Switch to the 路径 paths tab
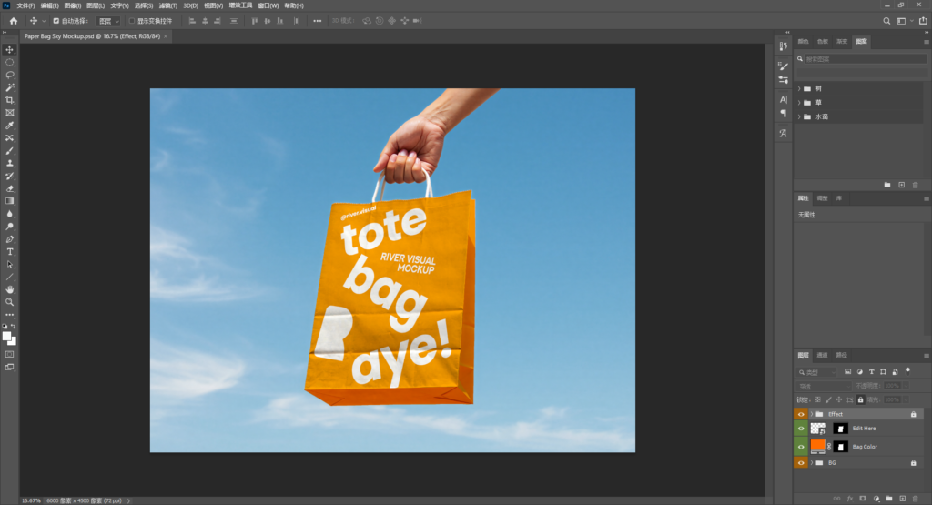 [842, 355]
